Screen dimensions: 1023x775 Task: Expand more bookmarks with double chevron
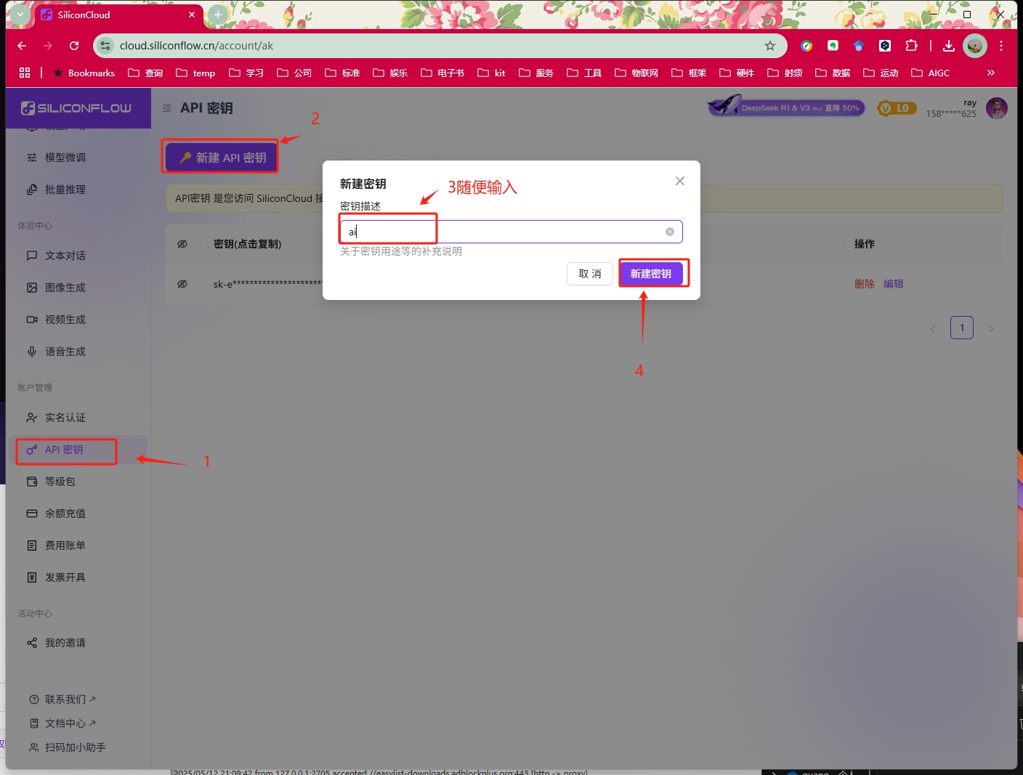[990, 73]
